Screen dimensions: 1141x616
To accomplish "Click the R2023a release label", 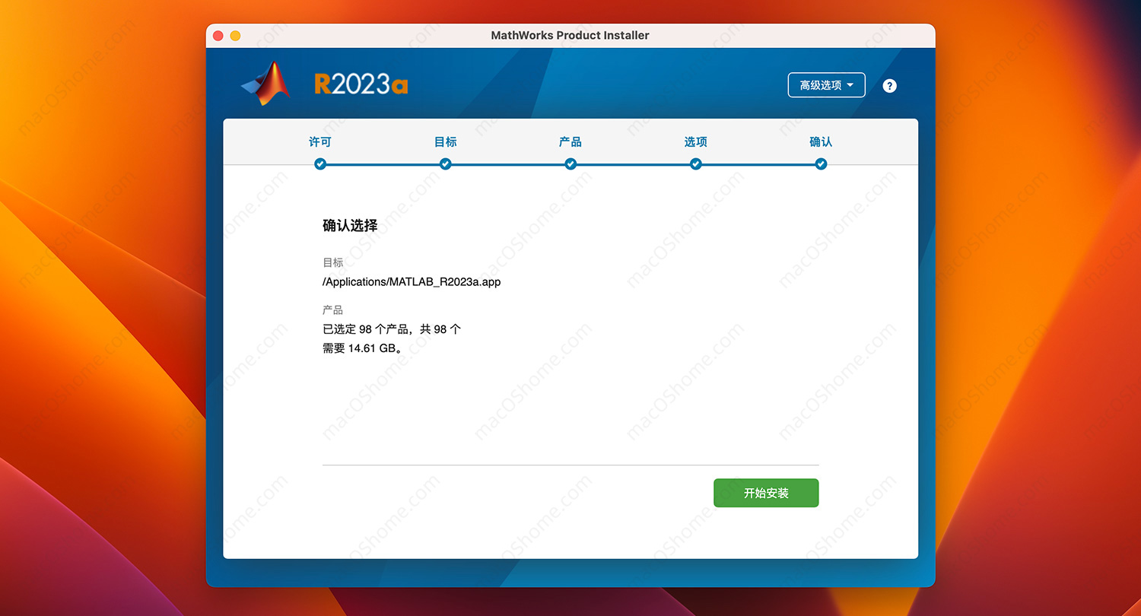I will (361, 84).
